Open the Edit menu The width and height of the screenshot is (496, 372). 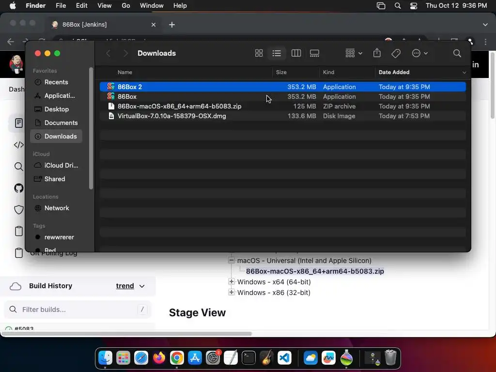(81, 6)
